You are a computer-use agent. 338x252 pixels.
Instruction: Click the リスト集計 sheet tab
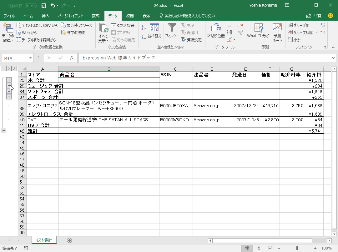44,240
